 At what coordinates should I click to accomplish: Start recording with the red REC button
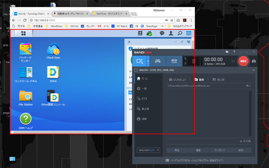coord(243,61)
